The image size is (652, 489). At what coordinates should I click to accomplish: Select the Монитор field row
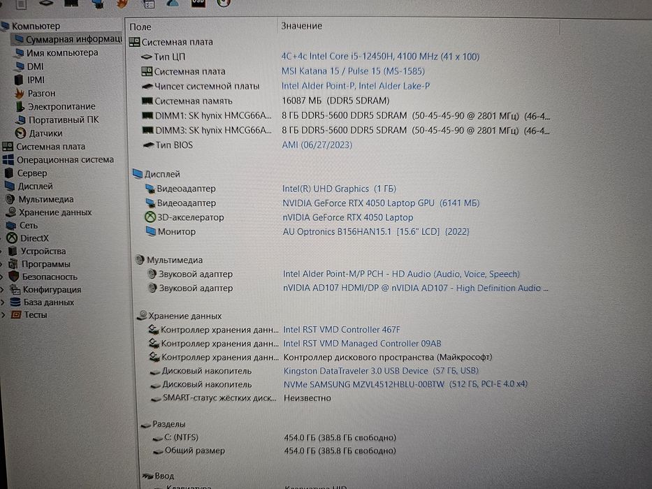[307, 232]
